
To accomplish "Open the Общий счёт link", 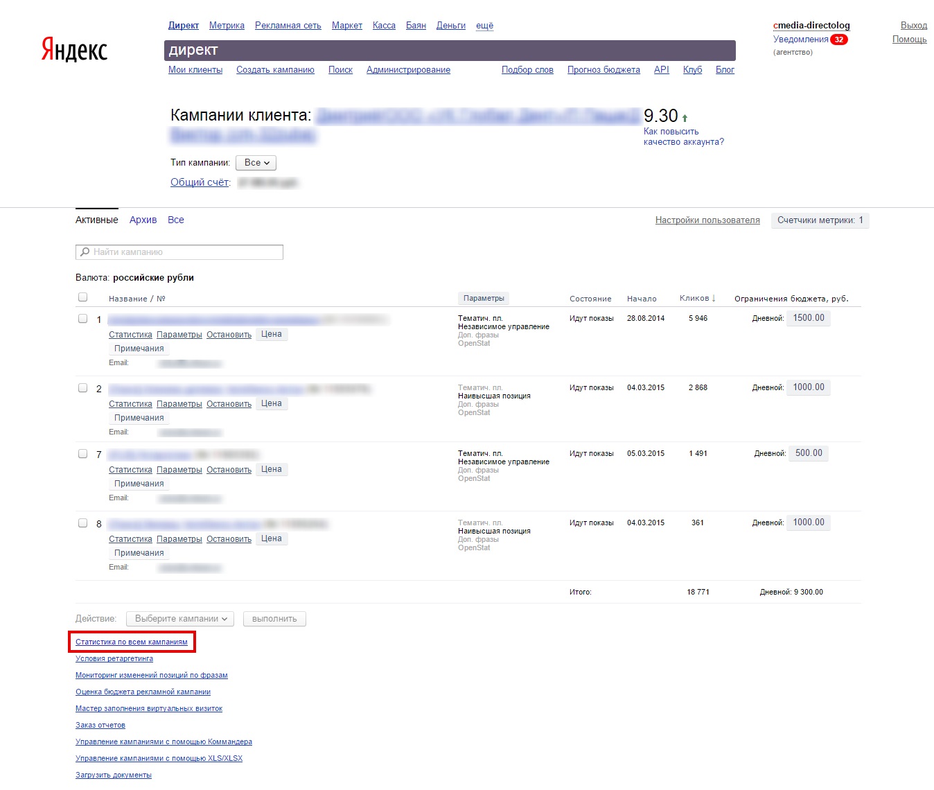I will (x=200, y=182).
